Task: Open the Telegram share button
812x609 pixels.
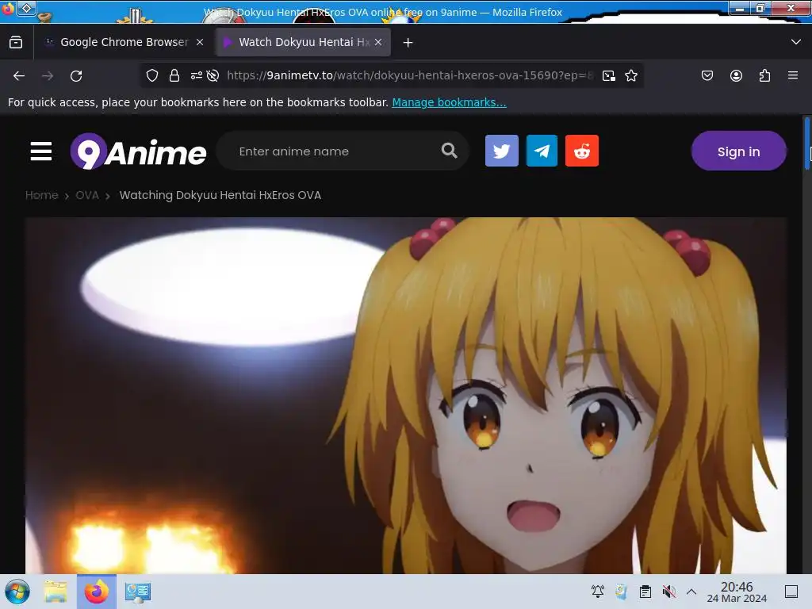Action: [x=542, y=151]
